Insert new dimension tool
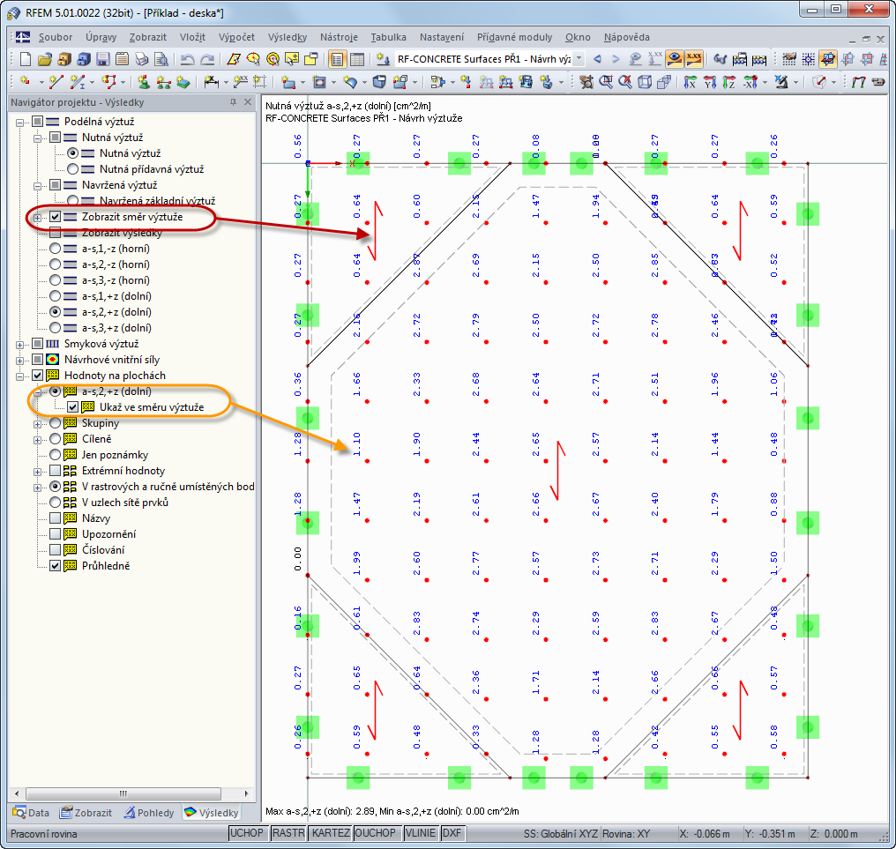896x849 pixels. click(211, 82)
